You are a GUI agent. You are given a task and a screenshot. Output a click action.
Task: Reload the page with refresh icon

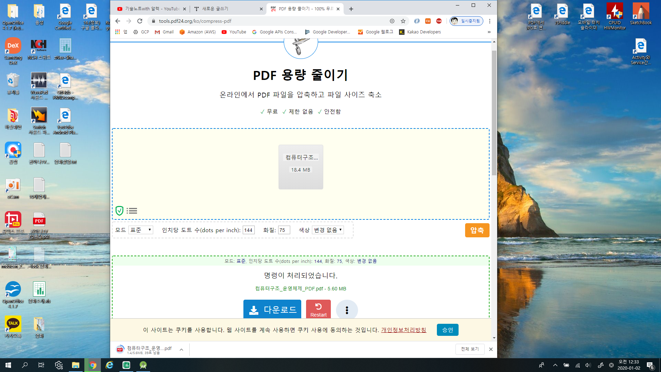click(x=140, y=21)
